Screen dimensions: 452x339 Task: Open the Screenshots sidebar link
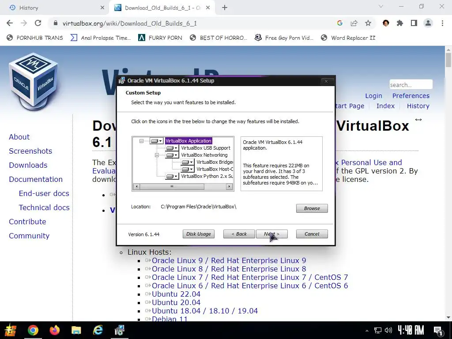(x=30, y=151)
